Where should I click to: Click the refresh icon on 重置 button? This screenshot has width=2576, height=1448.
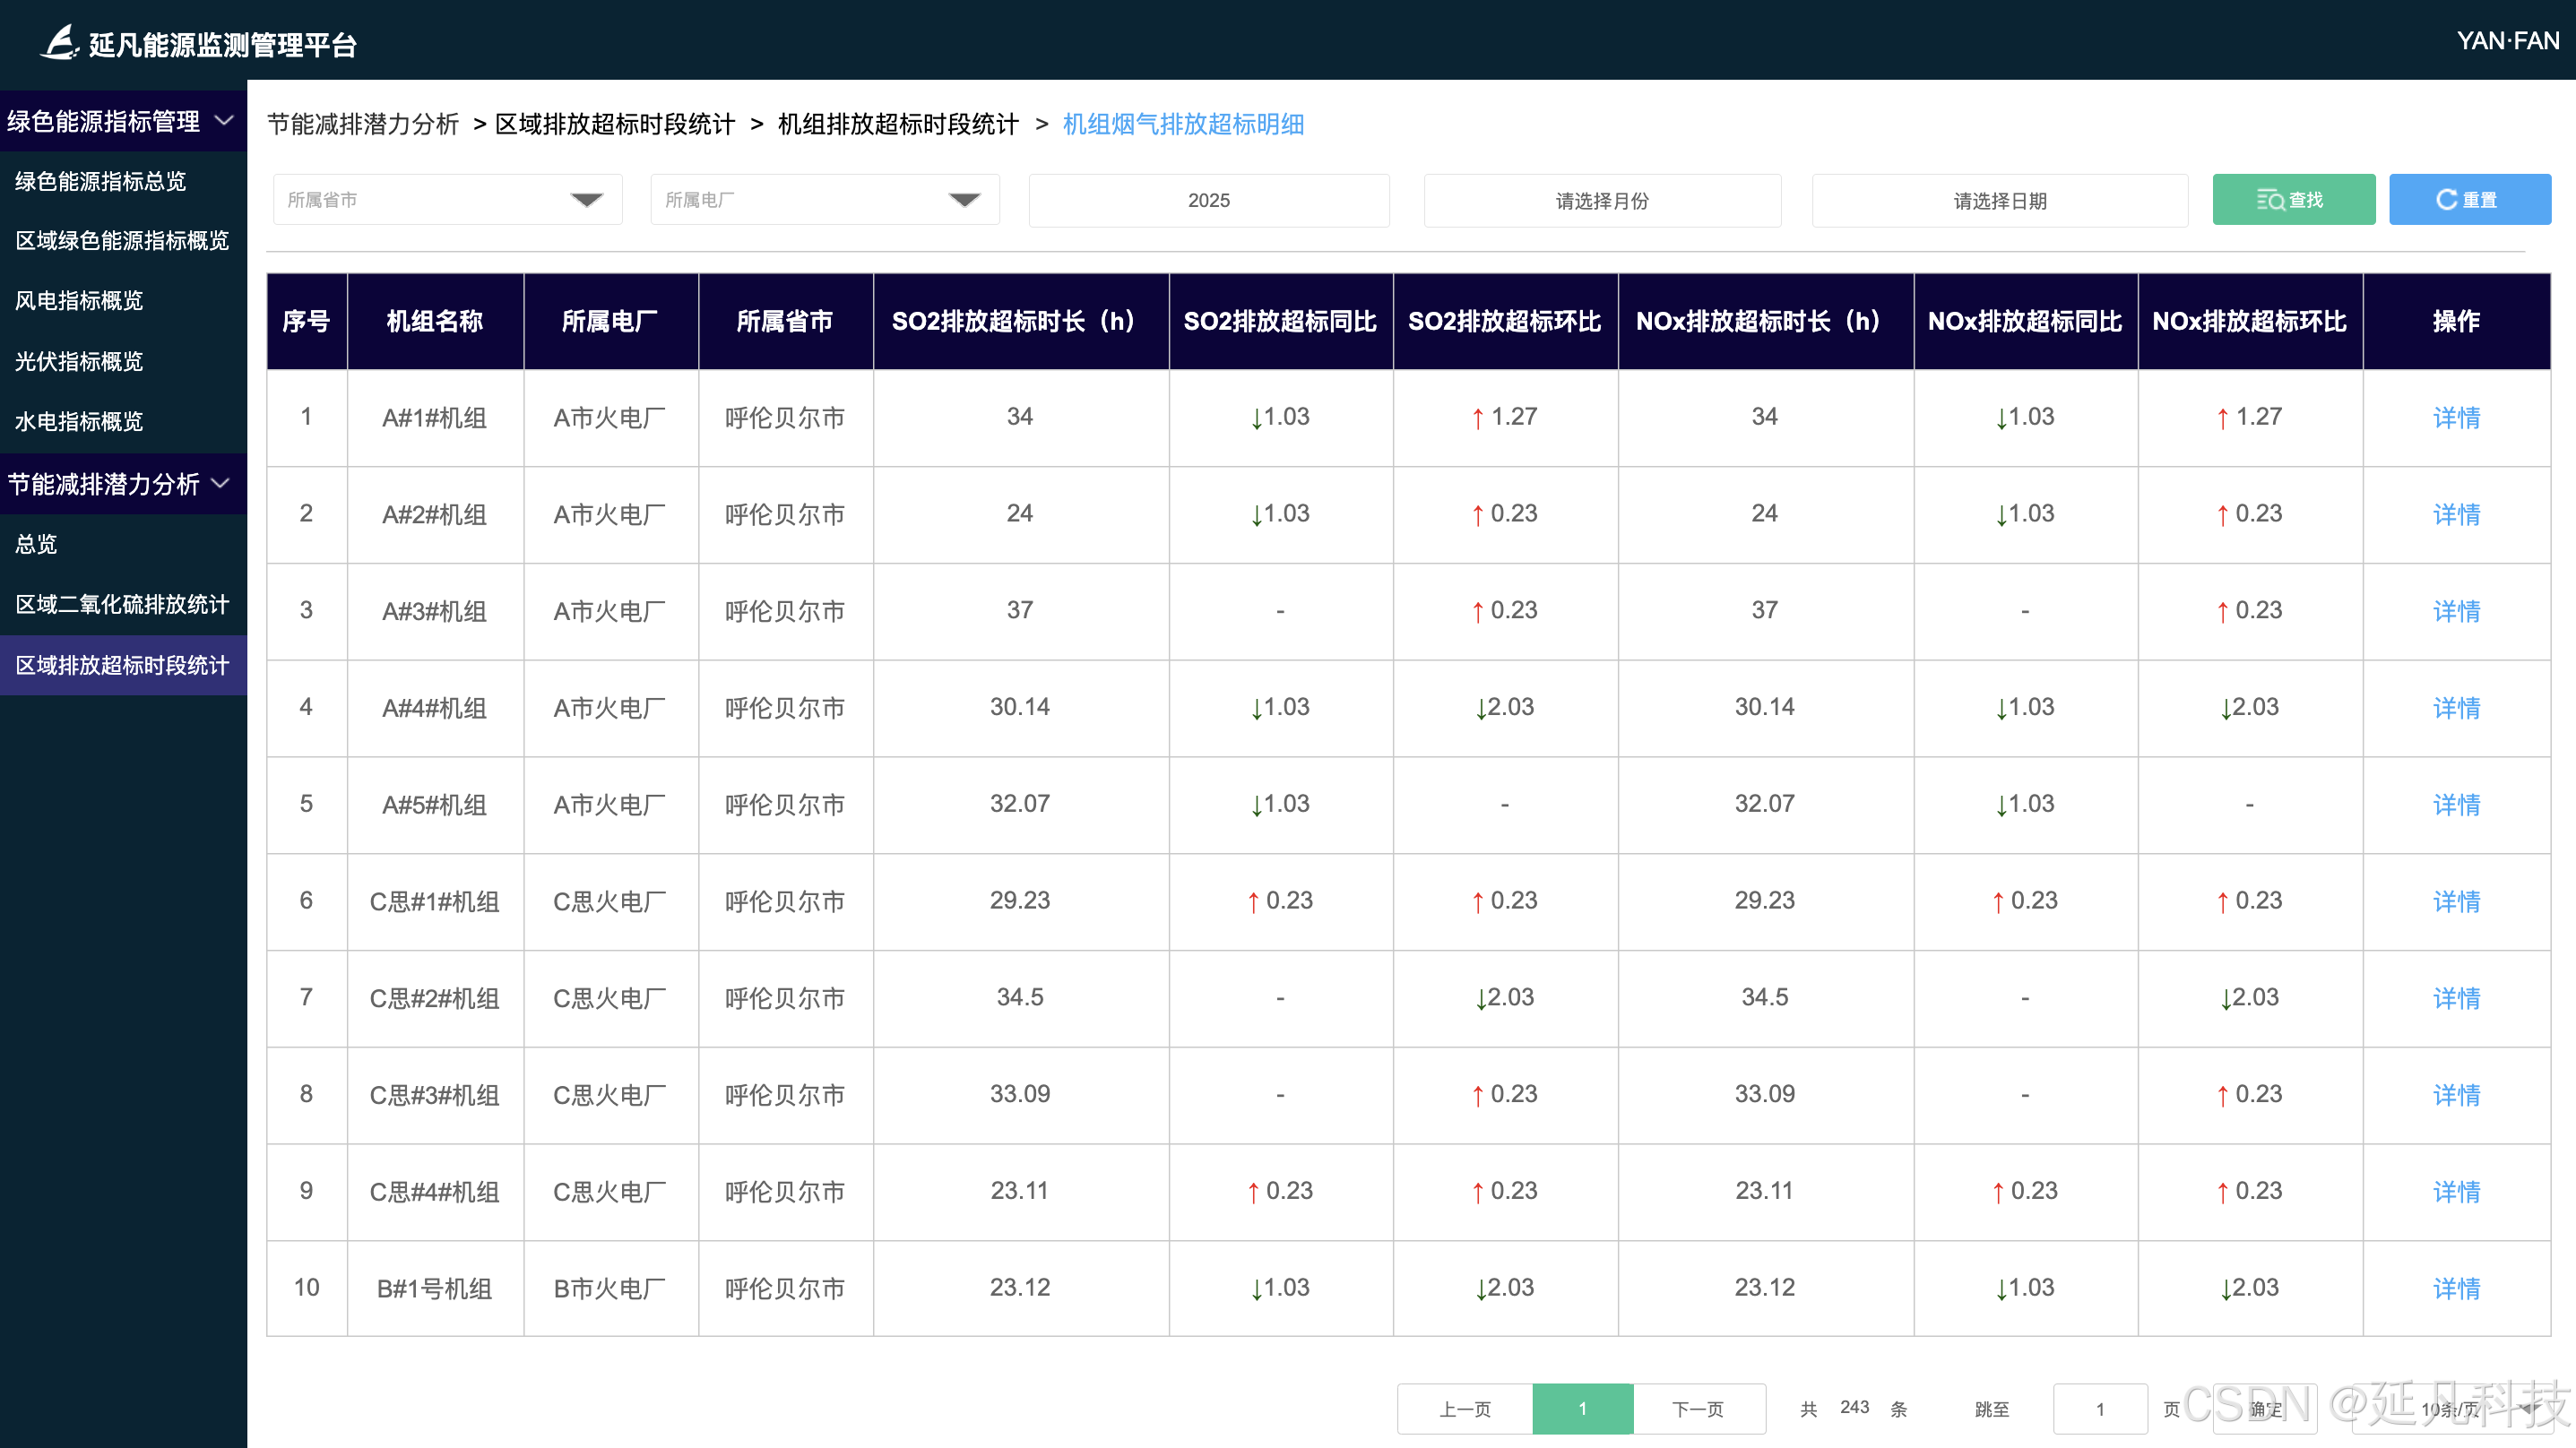[x=2446, y=200]
